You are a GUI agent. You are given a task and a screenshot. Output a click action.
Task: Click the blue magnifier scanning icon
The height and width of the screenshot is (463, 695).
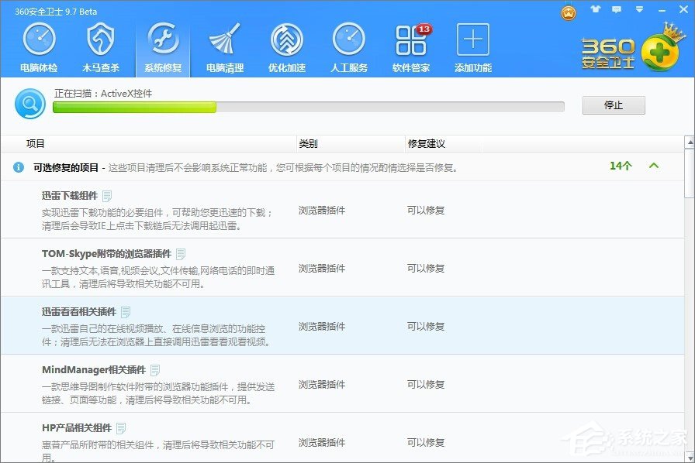[x=29, y=103]
